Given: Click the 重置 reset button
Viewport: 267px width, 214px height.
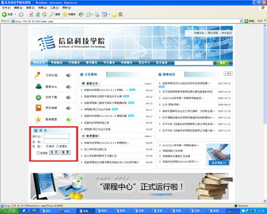Looking at the screenshot, I should point(66,152).
